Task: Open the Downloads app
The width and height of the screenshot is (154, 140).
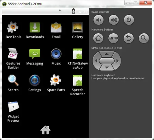Action: tap(35, 30)
